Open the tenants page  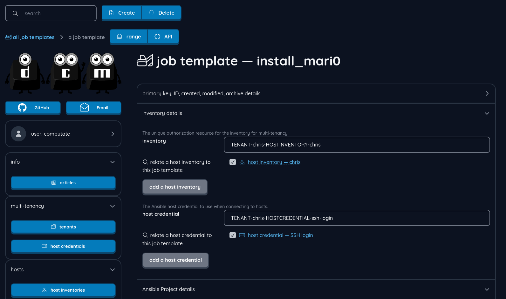coord(63,227)
